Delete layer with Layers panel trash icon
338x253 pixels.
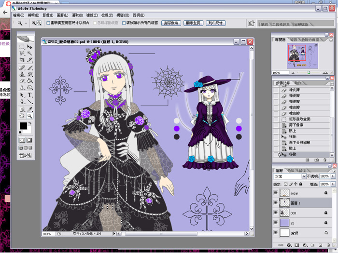coord(328,245)
